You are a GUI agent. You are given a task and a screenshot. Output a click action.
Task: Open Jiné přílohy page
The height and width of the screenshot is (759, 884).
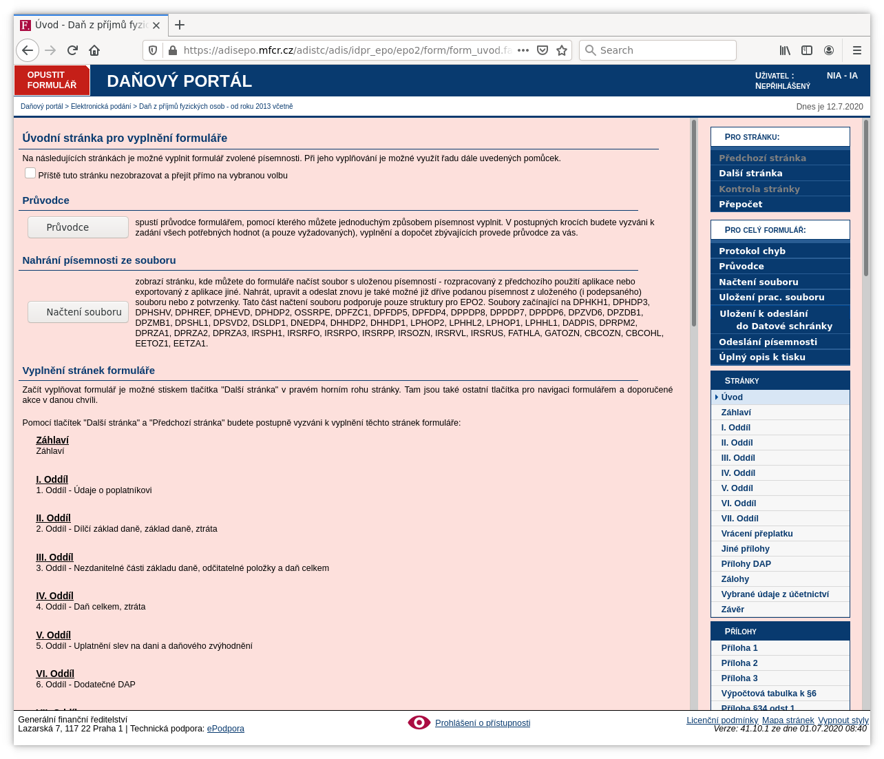[780, 549]
